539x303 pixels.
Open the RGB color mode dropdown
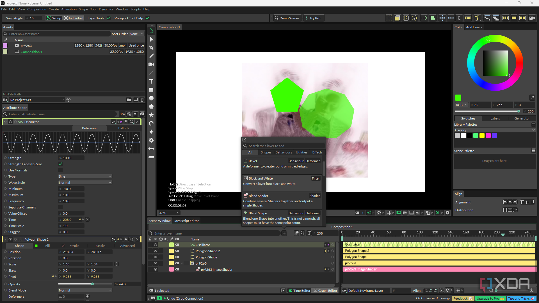pos(462,105)
